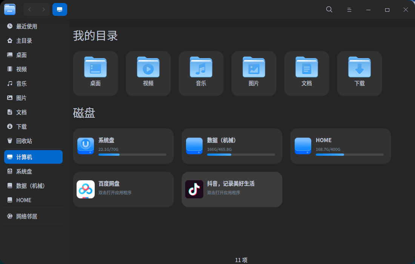
Task: Maximize the file manager window
Action: tap(387, 10)
